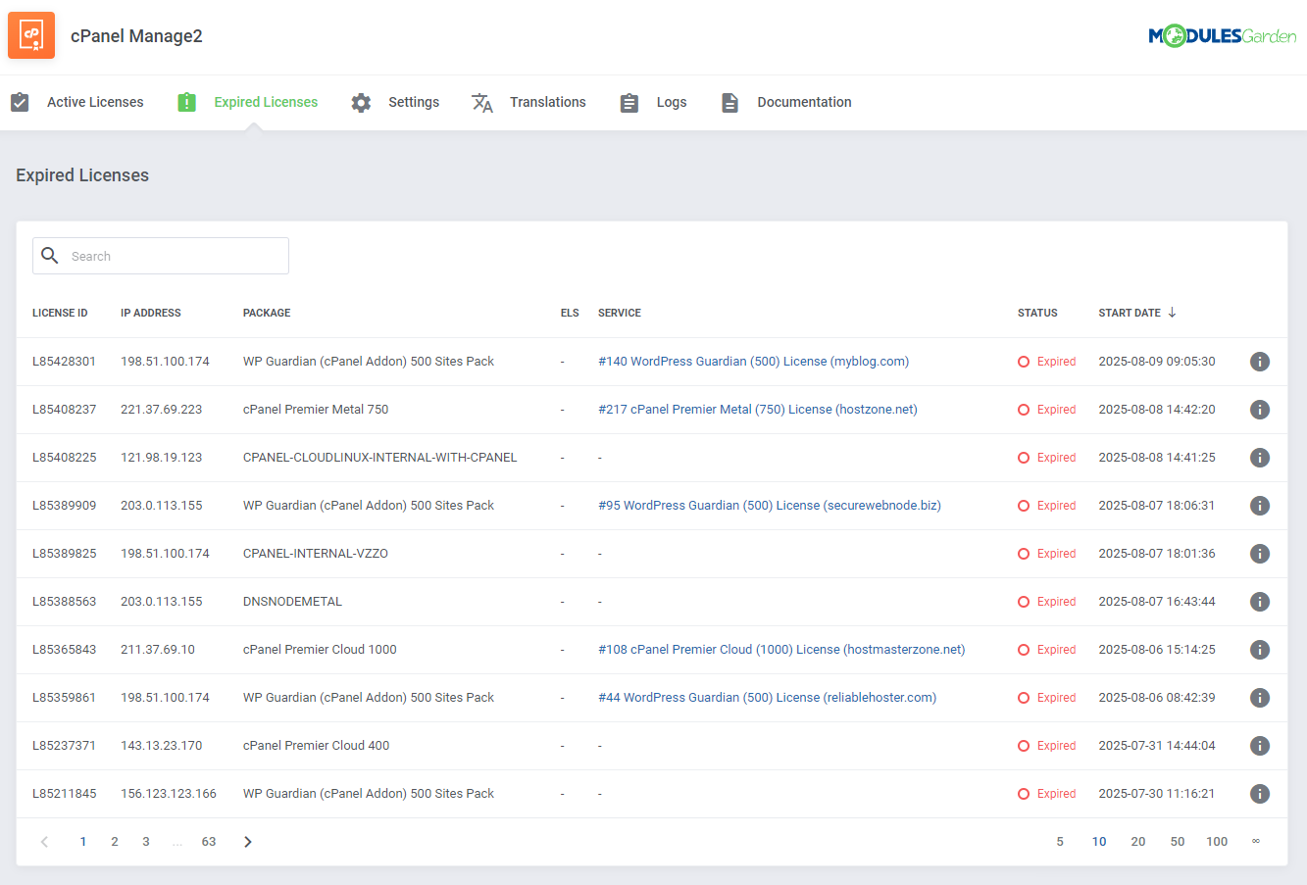Click the orange cPanel Manage2 logo icon

(30, 34)
